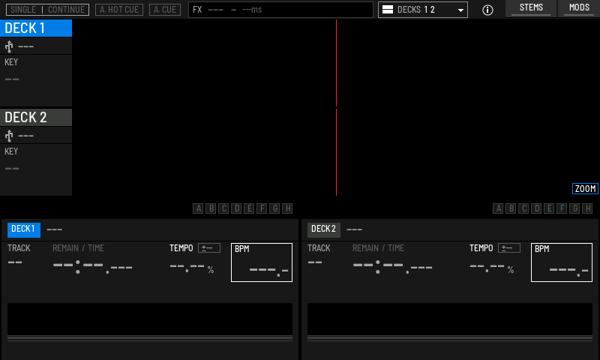
Task: Click the Deck 1 overview waveform area
Action: pos(150,319)
